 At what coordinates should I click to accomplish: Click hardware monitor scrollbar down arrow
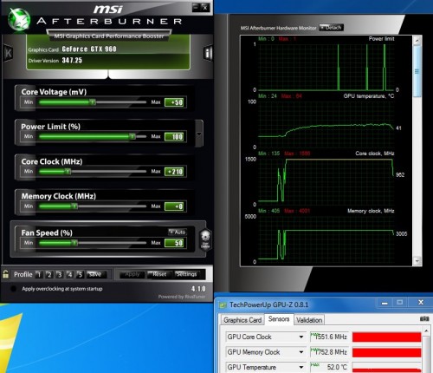click(417, 261)
